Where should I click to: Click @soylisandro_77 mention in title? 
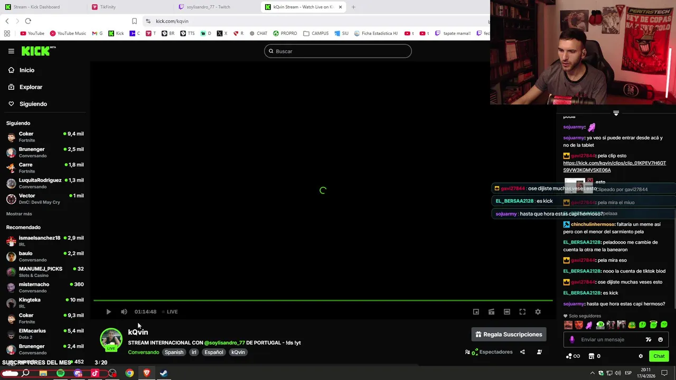tap(224, 343)
